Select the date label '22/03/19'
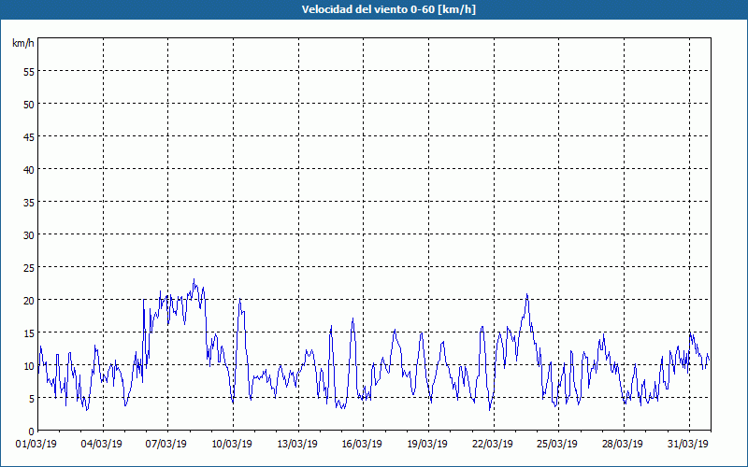Screen dimensions: 748x467 (x=493, y=444)
